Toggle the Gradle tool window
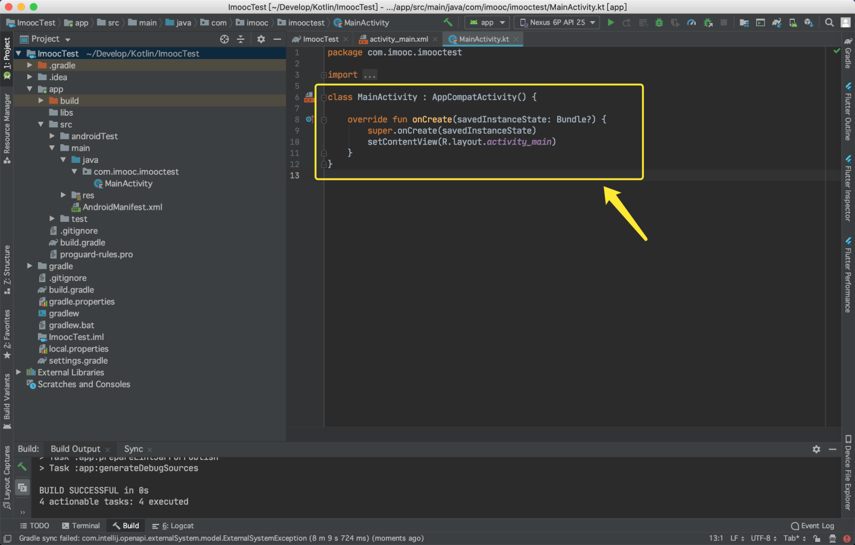855x545 pixels. (848, 54)
